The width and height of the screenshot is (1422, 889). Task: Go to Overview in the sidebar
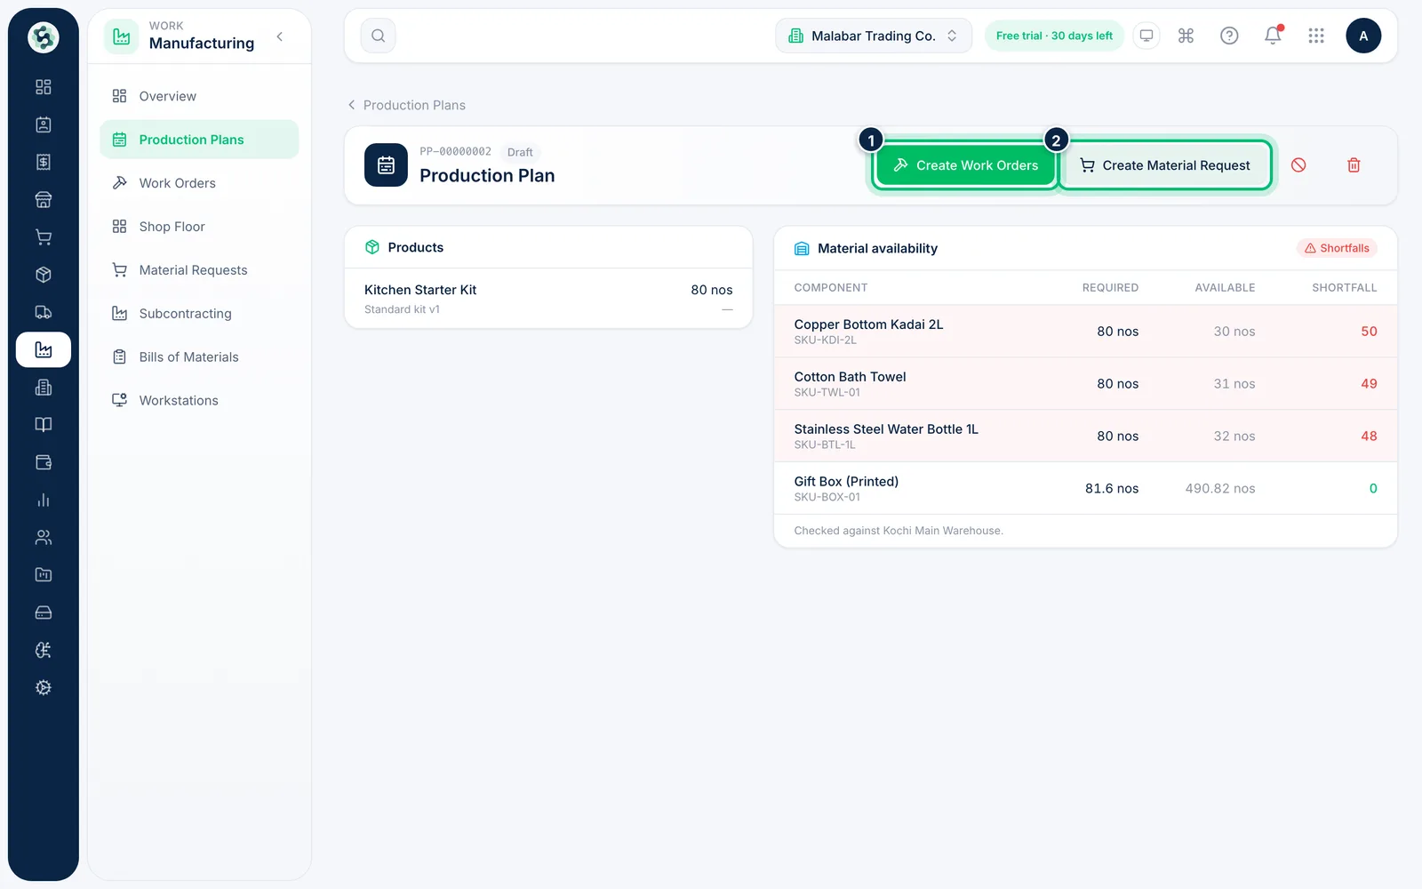click(x=199, y=96)
